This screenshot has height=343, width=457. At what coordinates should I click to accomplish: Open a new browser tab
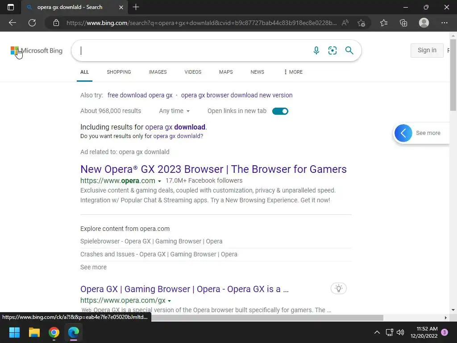tap(136, 7)
